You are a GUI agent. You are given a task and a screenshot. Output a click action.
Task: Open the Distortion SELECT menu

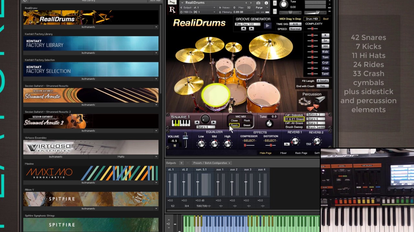(270, 141)
